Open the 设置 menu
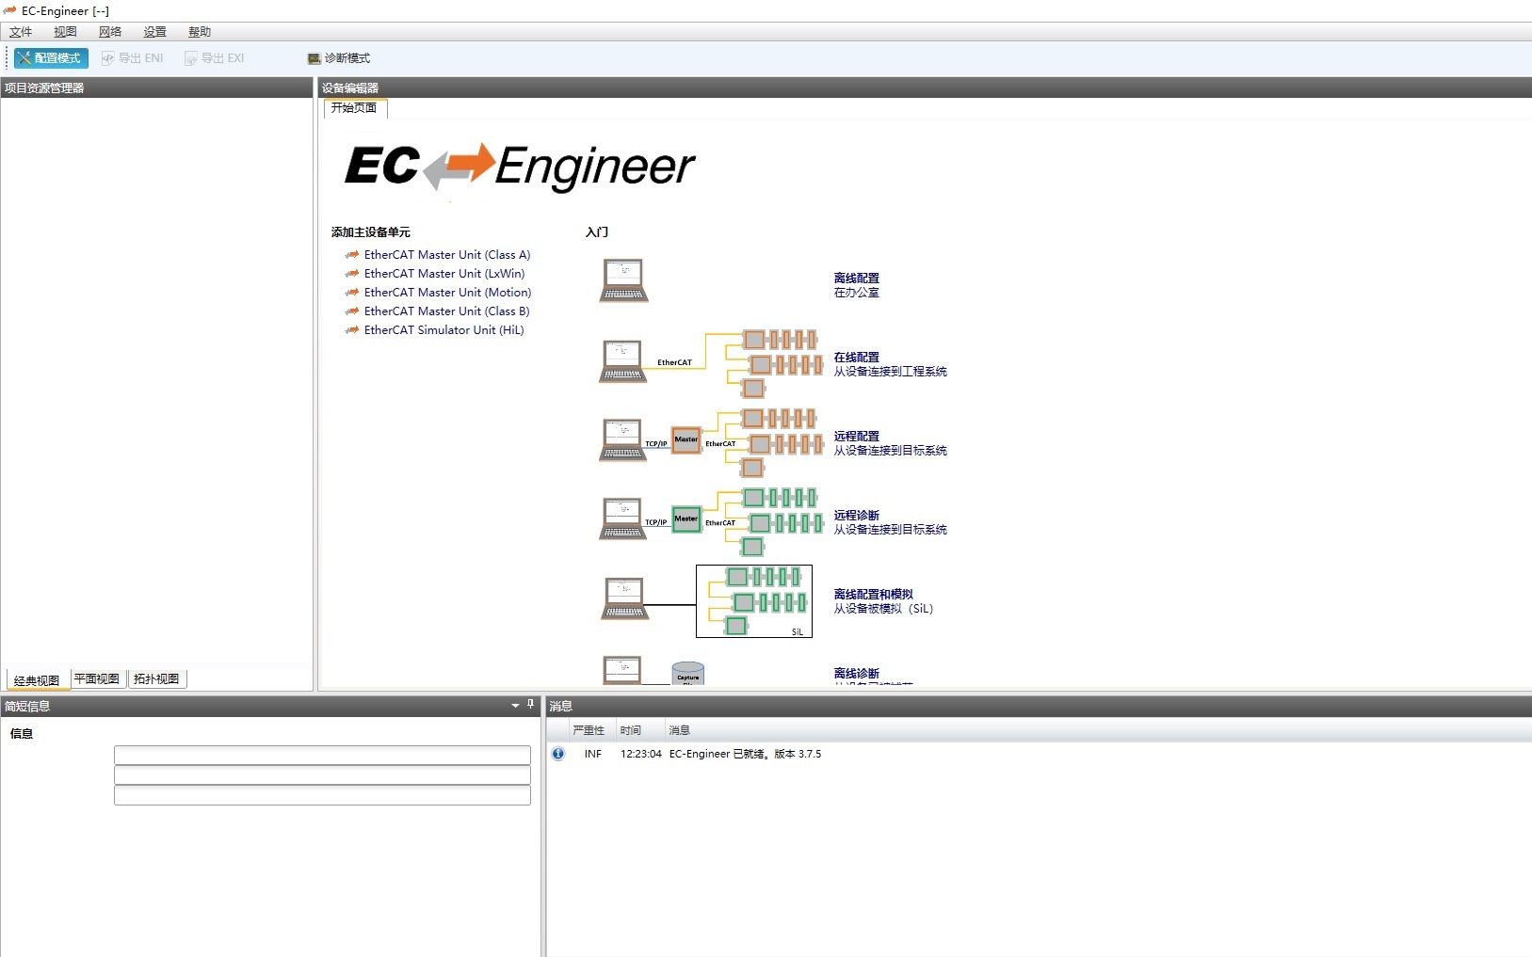The width and height of the screenshot is (1532, 957). pyautogui.click(x=154, y=32)
